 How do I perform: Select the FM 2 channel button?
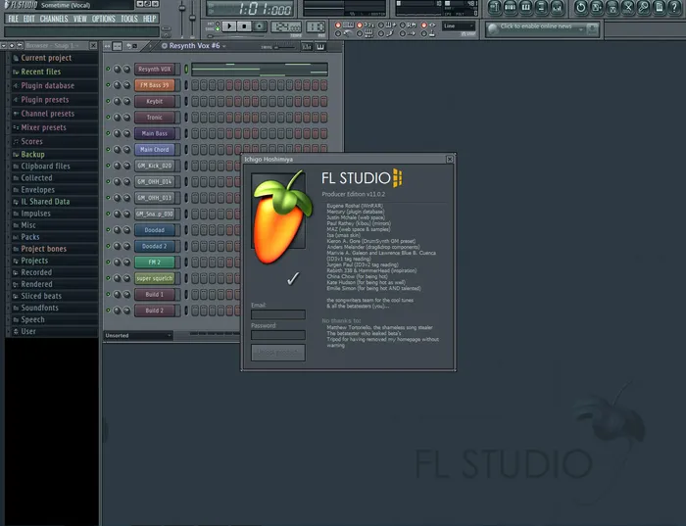pyautogui.click(x=155, y=263)
